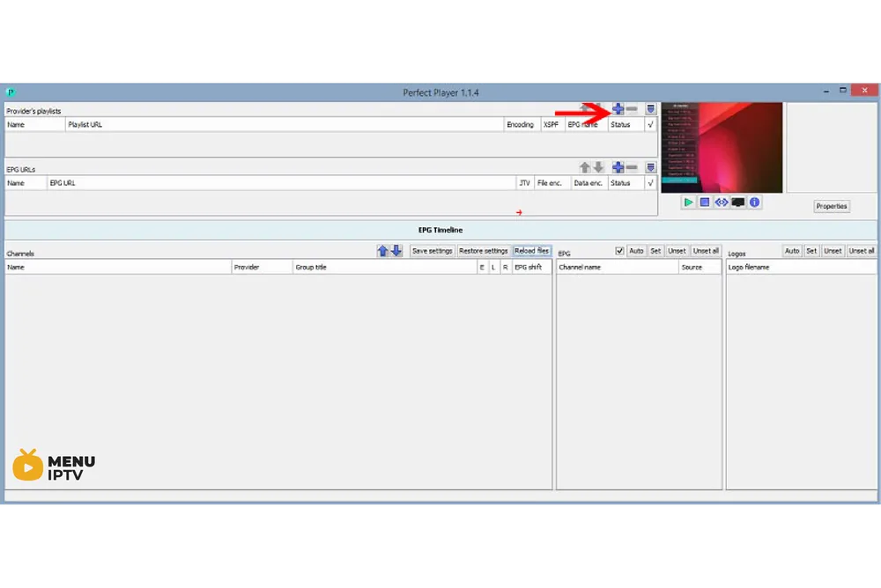Click the checkmark column header in EPG URLs table
This screenshot has height=588, width=881.
[651, 183]
